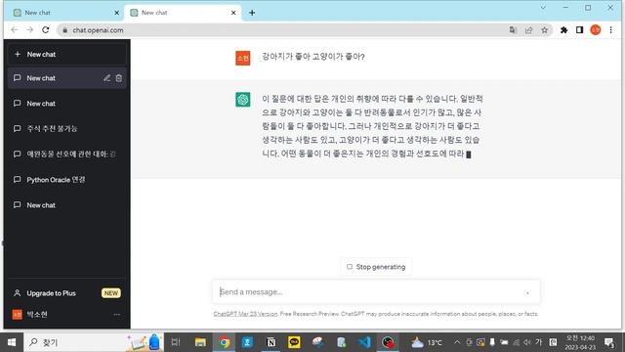Open the three-dot menu next to 박소현

117,315
